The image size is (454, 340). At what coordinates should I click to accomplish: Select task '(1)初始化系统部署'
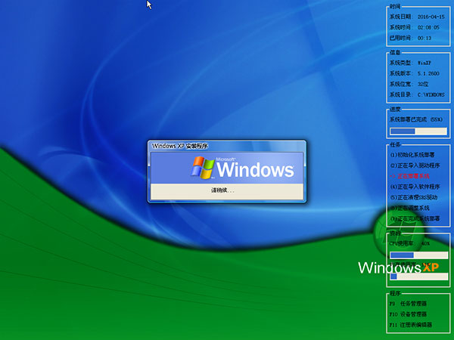click(x=414, y=154)
